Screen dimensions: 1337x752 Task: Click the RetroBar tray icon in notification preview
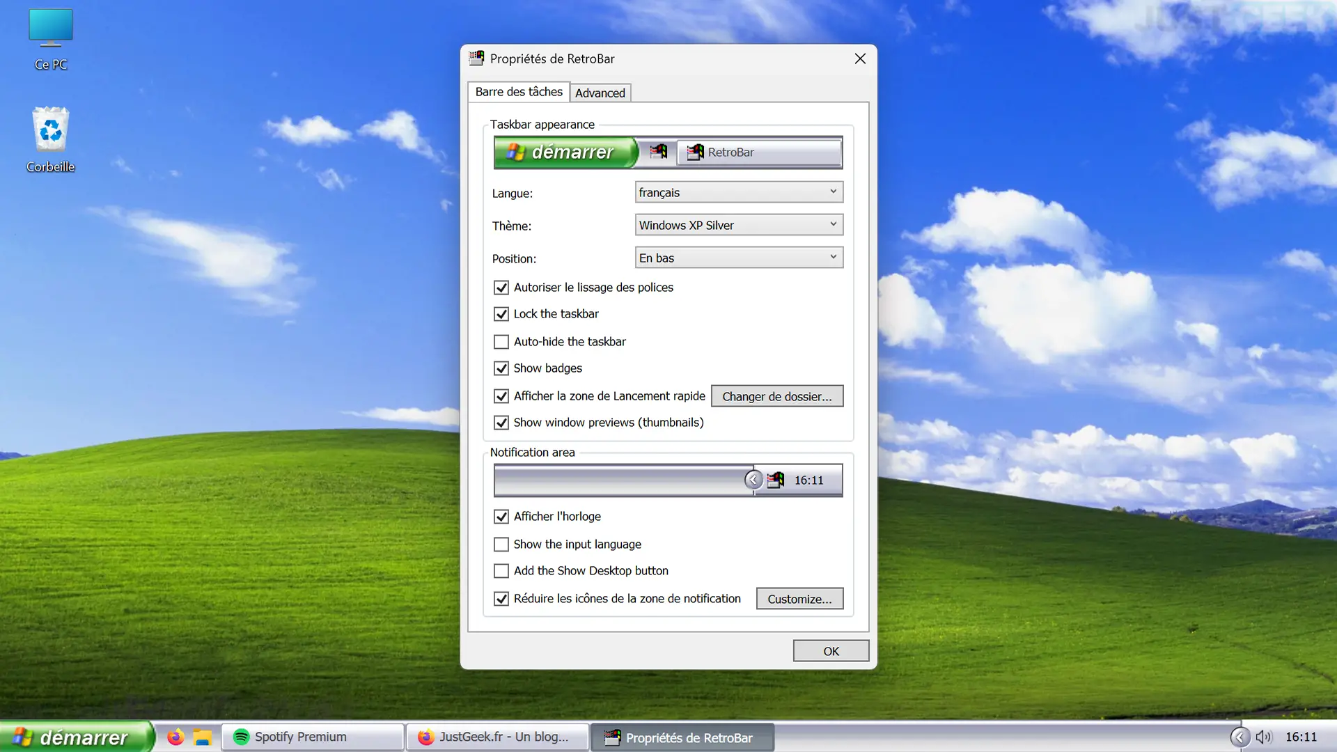[775, 480]
